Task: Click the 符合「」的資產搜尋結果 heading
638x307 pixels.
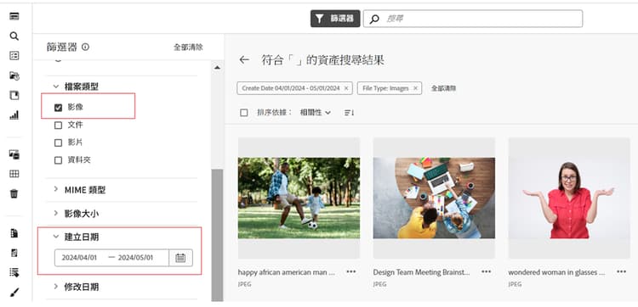Action: [x=322, y=60]
